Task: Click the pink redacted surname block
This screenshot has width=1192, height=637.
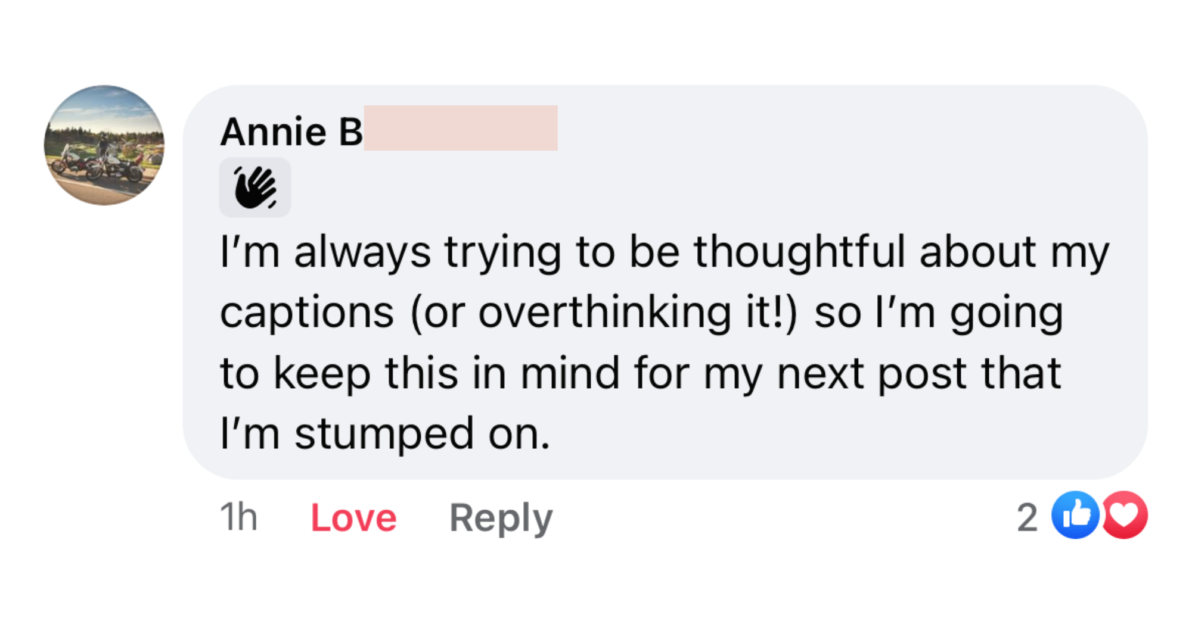Action: 461,128
